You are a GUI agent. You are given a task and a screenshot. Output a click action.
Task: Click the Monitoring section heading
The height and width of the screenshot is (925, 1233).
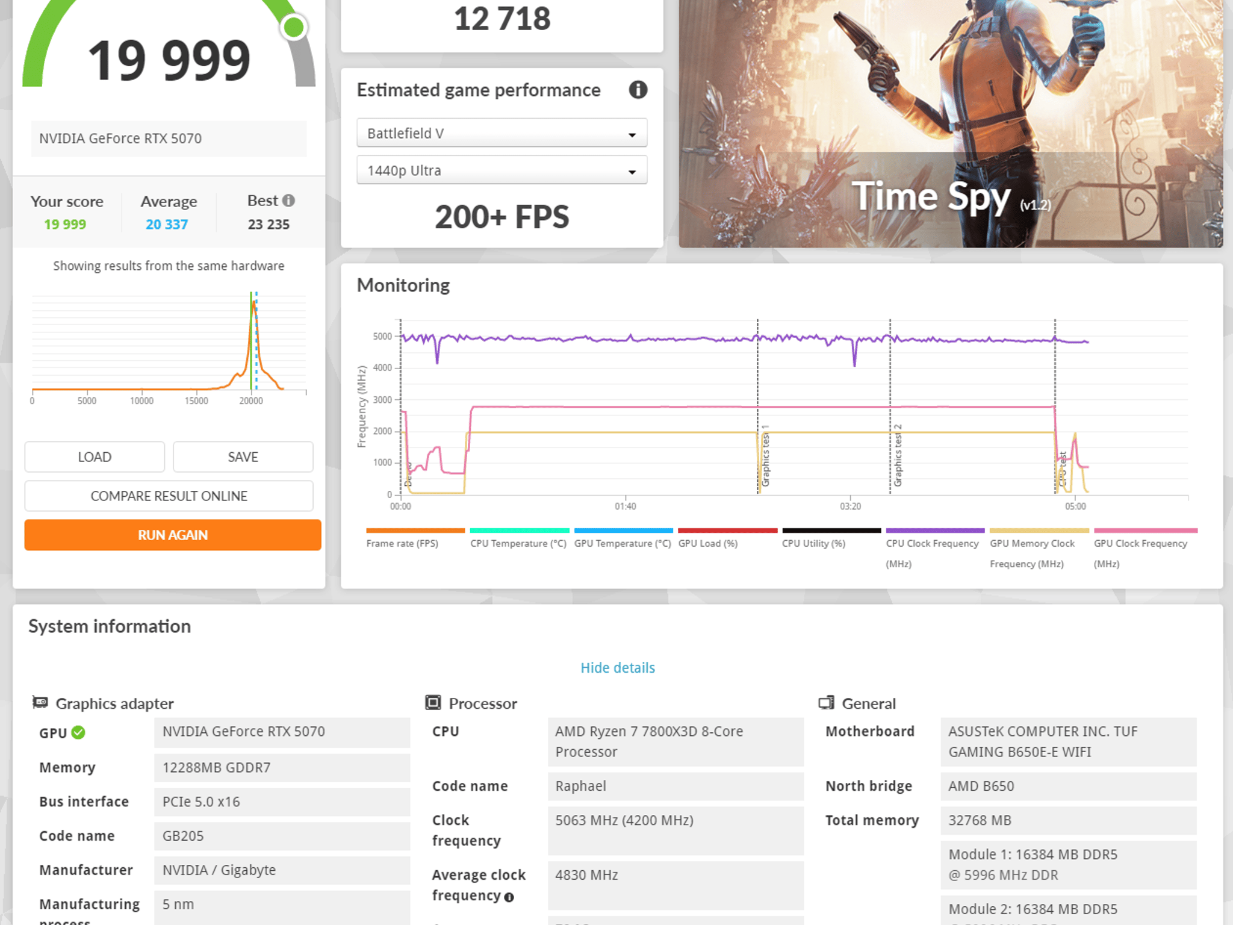point(403,285)
